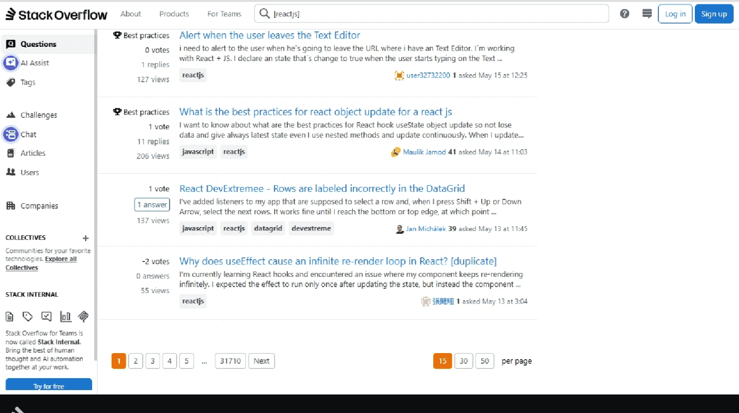The width and height of the screenshot is (739, 413).
Task: Open the Products menu item
Action: (174, 14)
